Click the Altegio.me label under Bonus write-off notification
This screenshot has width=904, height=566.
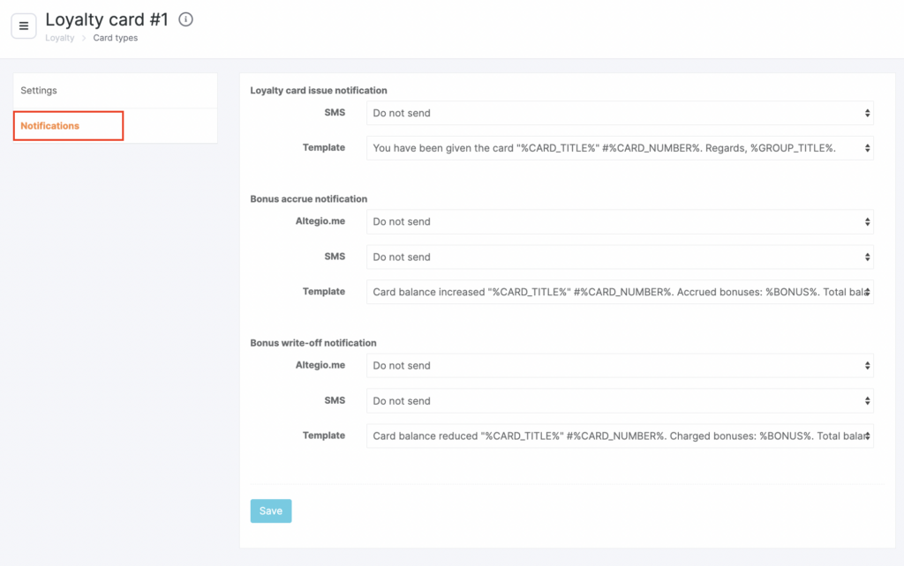pyautogui.click(x=320, y=365)
